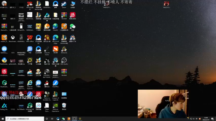Select the 跑跑卡丁车 kart game shortcut

click(x=73, y=38)
